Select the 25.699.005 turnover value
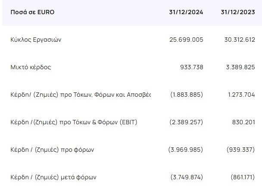262x190 pixels. pos(187,40)
